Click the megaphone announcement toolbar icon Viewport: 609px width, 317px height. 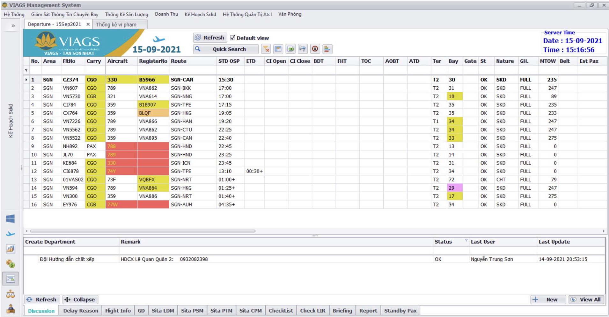[303, 49]
